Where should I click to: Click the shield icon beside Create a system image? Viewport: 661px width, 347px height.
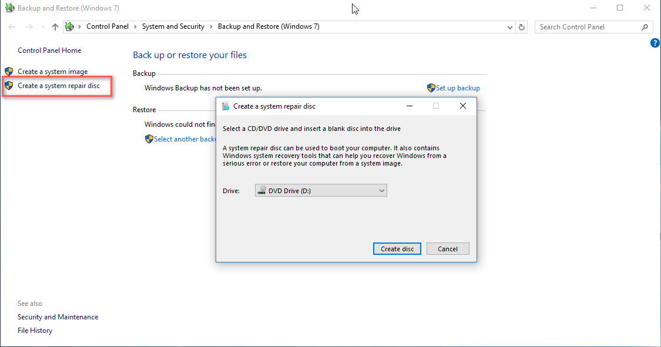click(9, 72)
